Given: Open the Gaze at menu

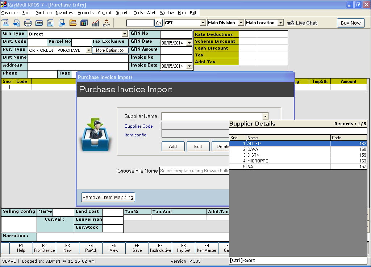Looking at the screenshot, I should [105, 13].
